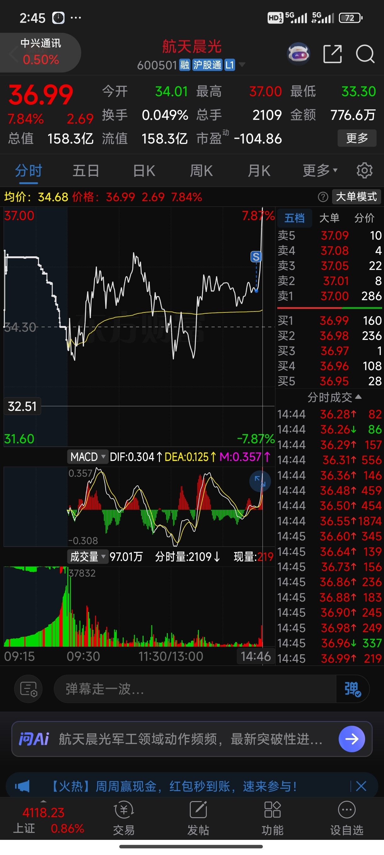Tap the 沪股通 tag

(x=207, y=65)
